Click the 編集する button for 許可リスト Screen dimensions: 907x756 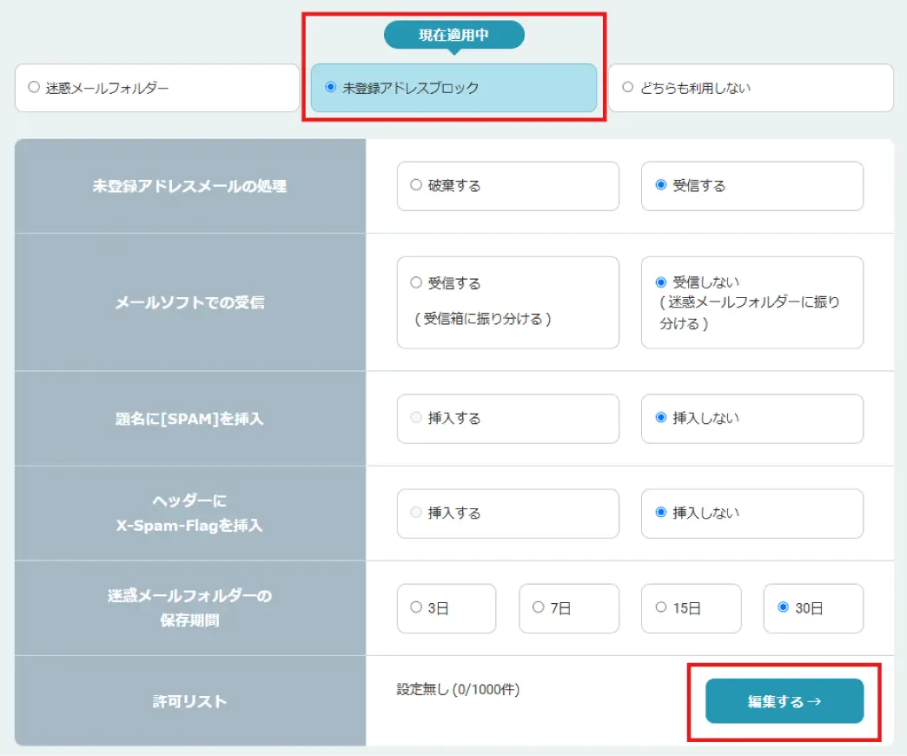[783, 701]
